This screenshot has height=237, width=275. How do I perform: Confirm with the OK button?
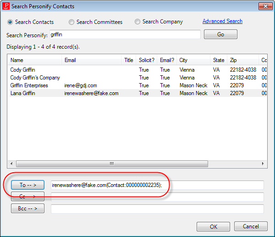[213, 226]
